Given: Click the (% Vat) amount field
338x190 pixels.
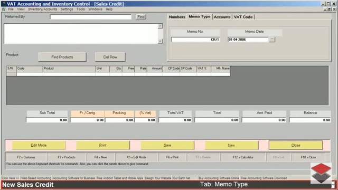Looking at the screenshot, I should (x=145, y=120).
